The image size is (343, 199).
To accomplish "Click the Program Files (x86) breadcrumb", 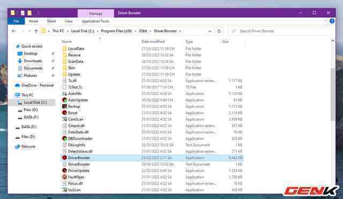I will [x=117, y=31].
